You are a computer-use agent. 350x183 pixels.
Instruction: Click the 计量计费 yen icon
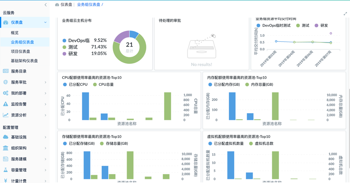[6, 181]
